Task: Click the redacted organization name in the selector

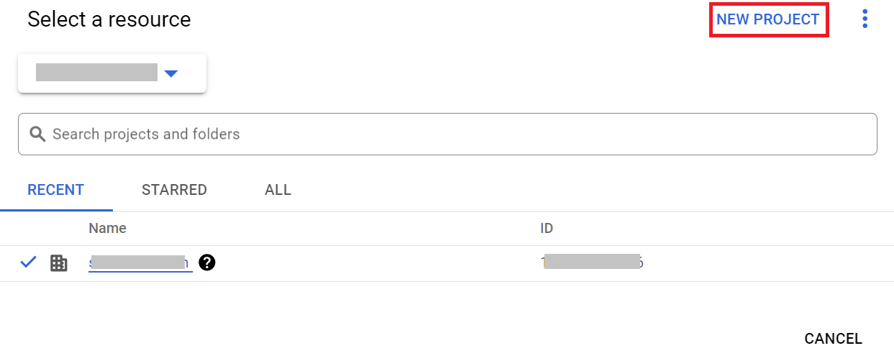Action: pyautogui.click(x=96, y=73)
